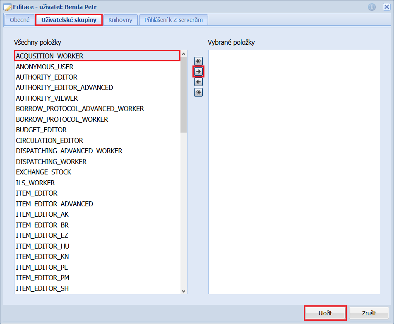Open the Knihovny tab

point(120,20)
